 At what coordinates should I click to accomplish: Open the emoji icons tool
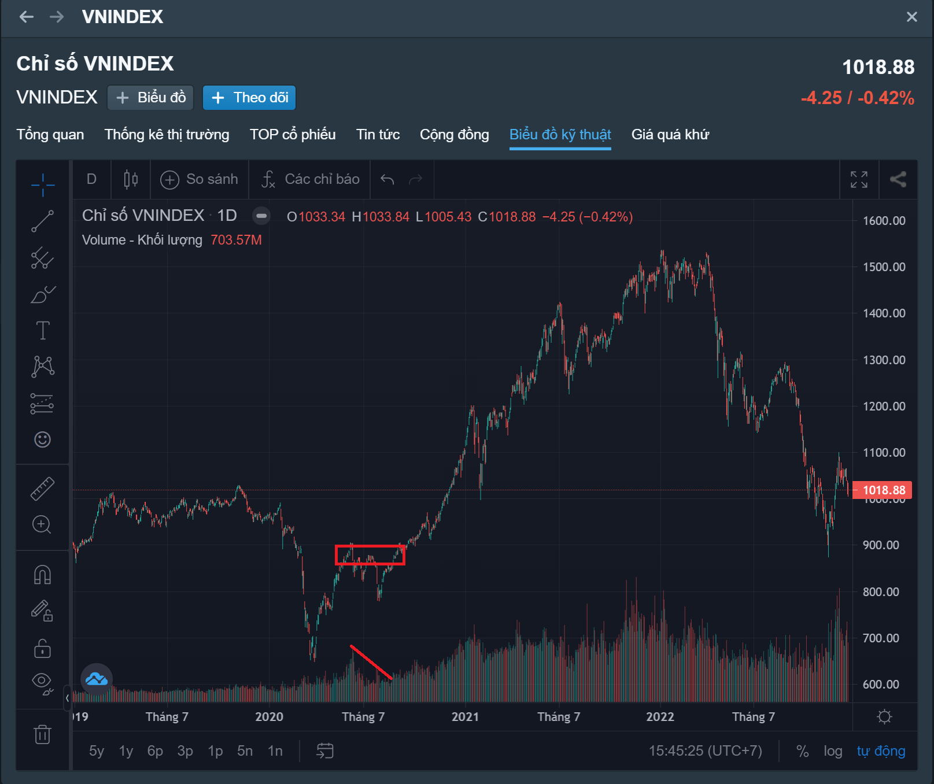[43, 439]
